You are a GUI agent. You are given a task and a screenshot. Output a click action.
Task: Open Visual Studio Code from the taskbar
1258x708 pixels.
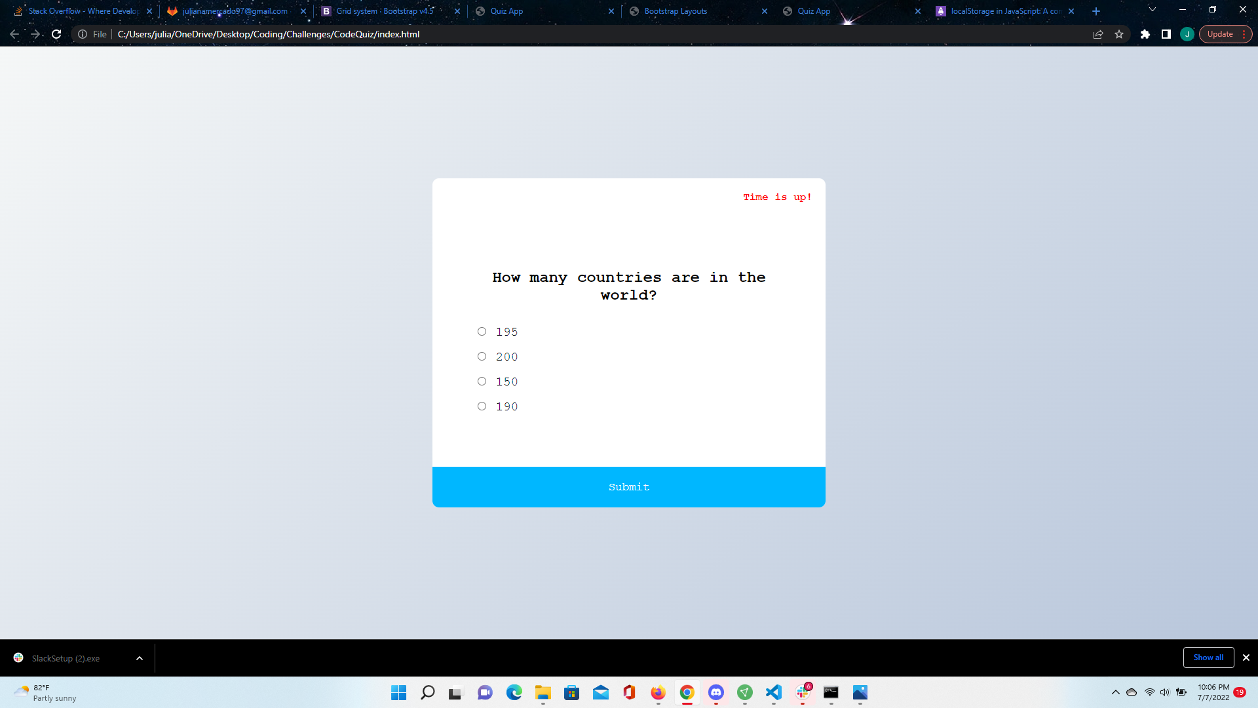pyautogui.click(x=774, y=693)
